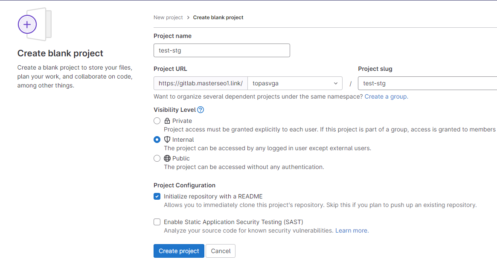This screenshot has height=268, width=497.
Task: Click the Private lock icon
Action: (x=167, y=121)
